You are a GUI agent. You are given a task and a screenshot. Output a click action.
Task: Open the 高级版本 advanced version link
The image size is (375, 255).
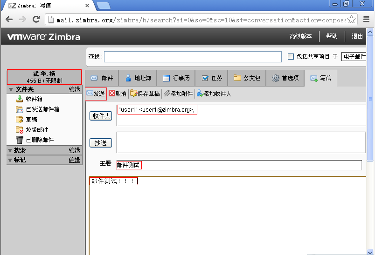[x=301, y=36]
